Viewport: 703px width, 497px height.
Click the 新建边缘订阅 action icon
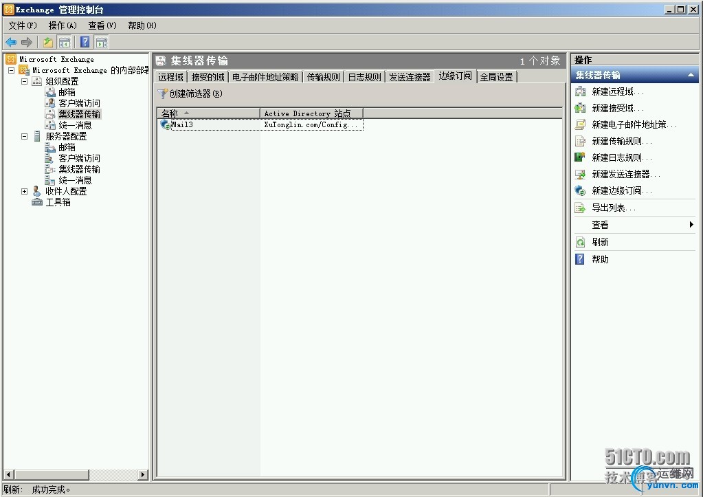click(580, 190)
